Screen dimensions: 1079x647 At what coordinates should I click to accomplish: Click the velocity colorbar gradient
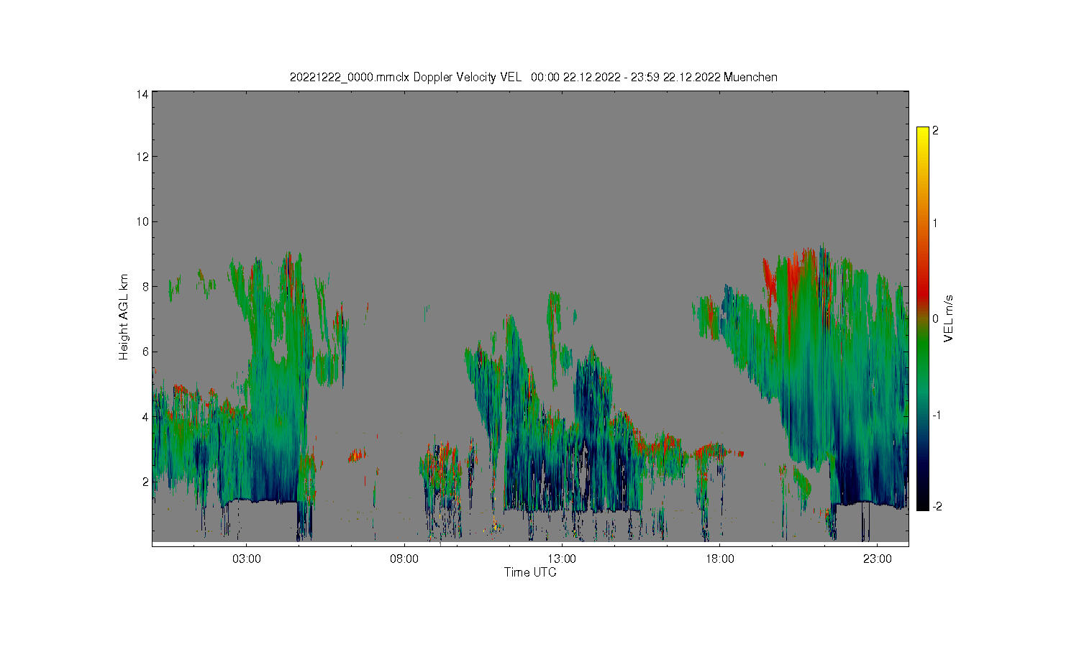pos(923,318)
